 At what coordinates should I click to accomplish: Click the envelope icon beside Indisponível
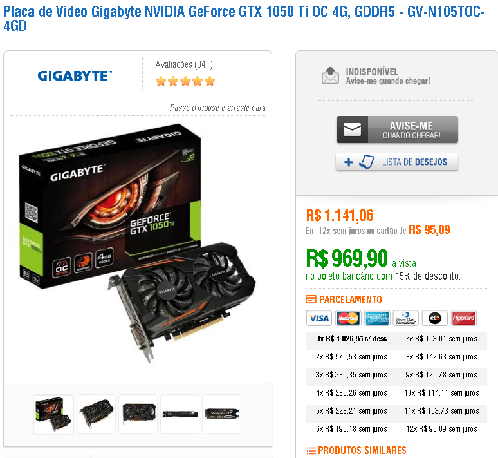(330, 76)
